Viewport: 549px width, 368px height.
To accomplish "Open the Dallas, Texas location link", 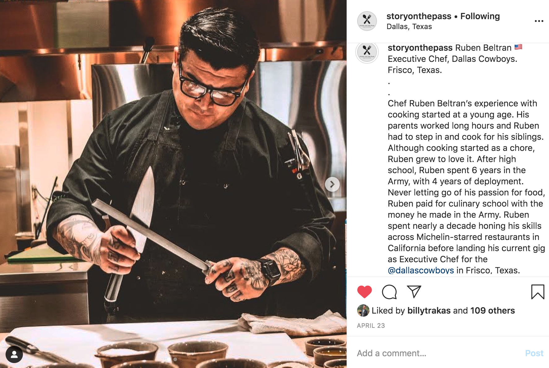I will coord(409,27).
